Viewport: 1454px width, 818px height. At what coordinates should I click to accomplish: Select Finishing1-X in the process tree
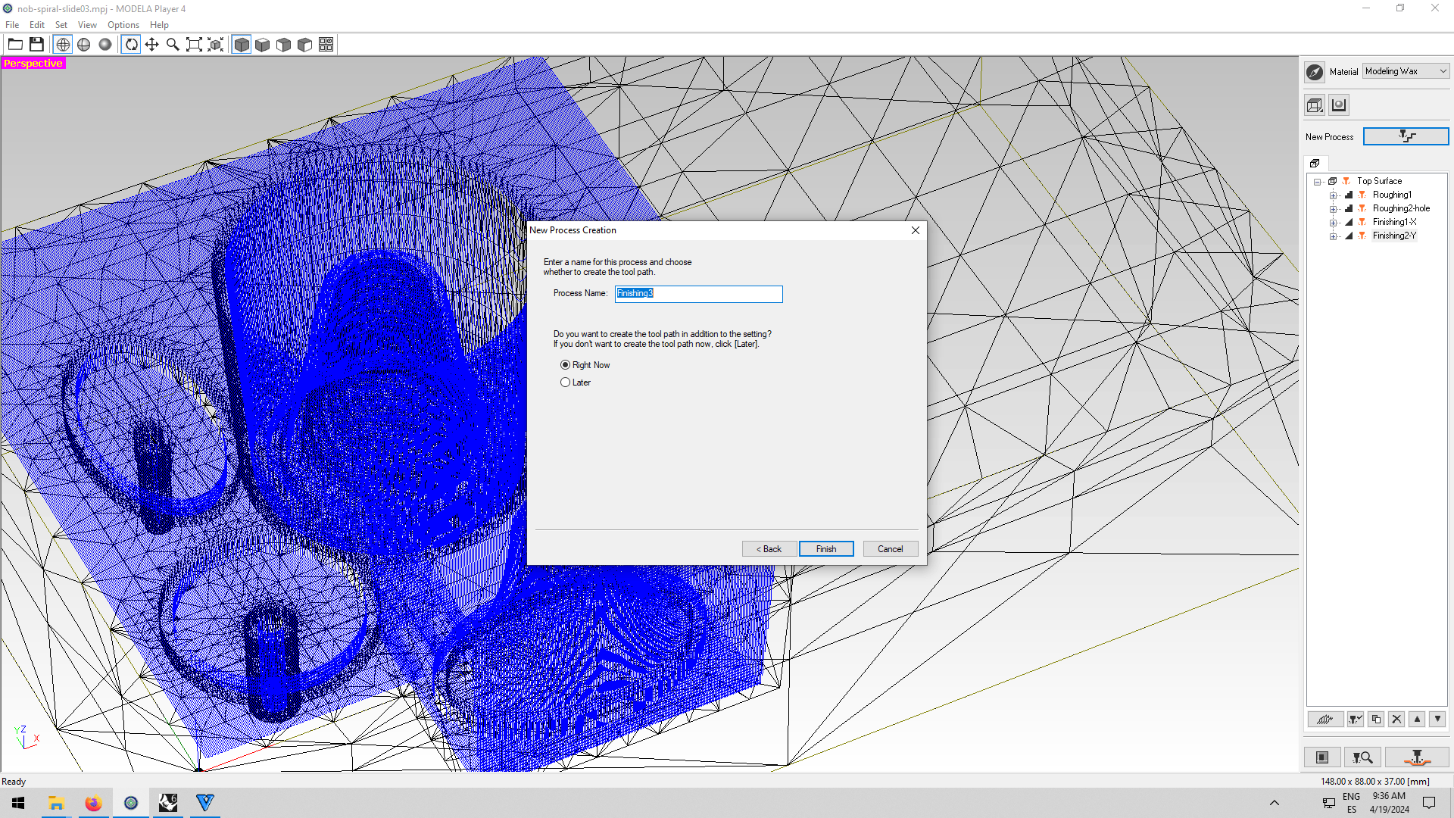click(x=1394, y=222)
